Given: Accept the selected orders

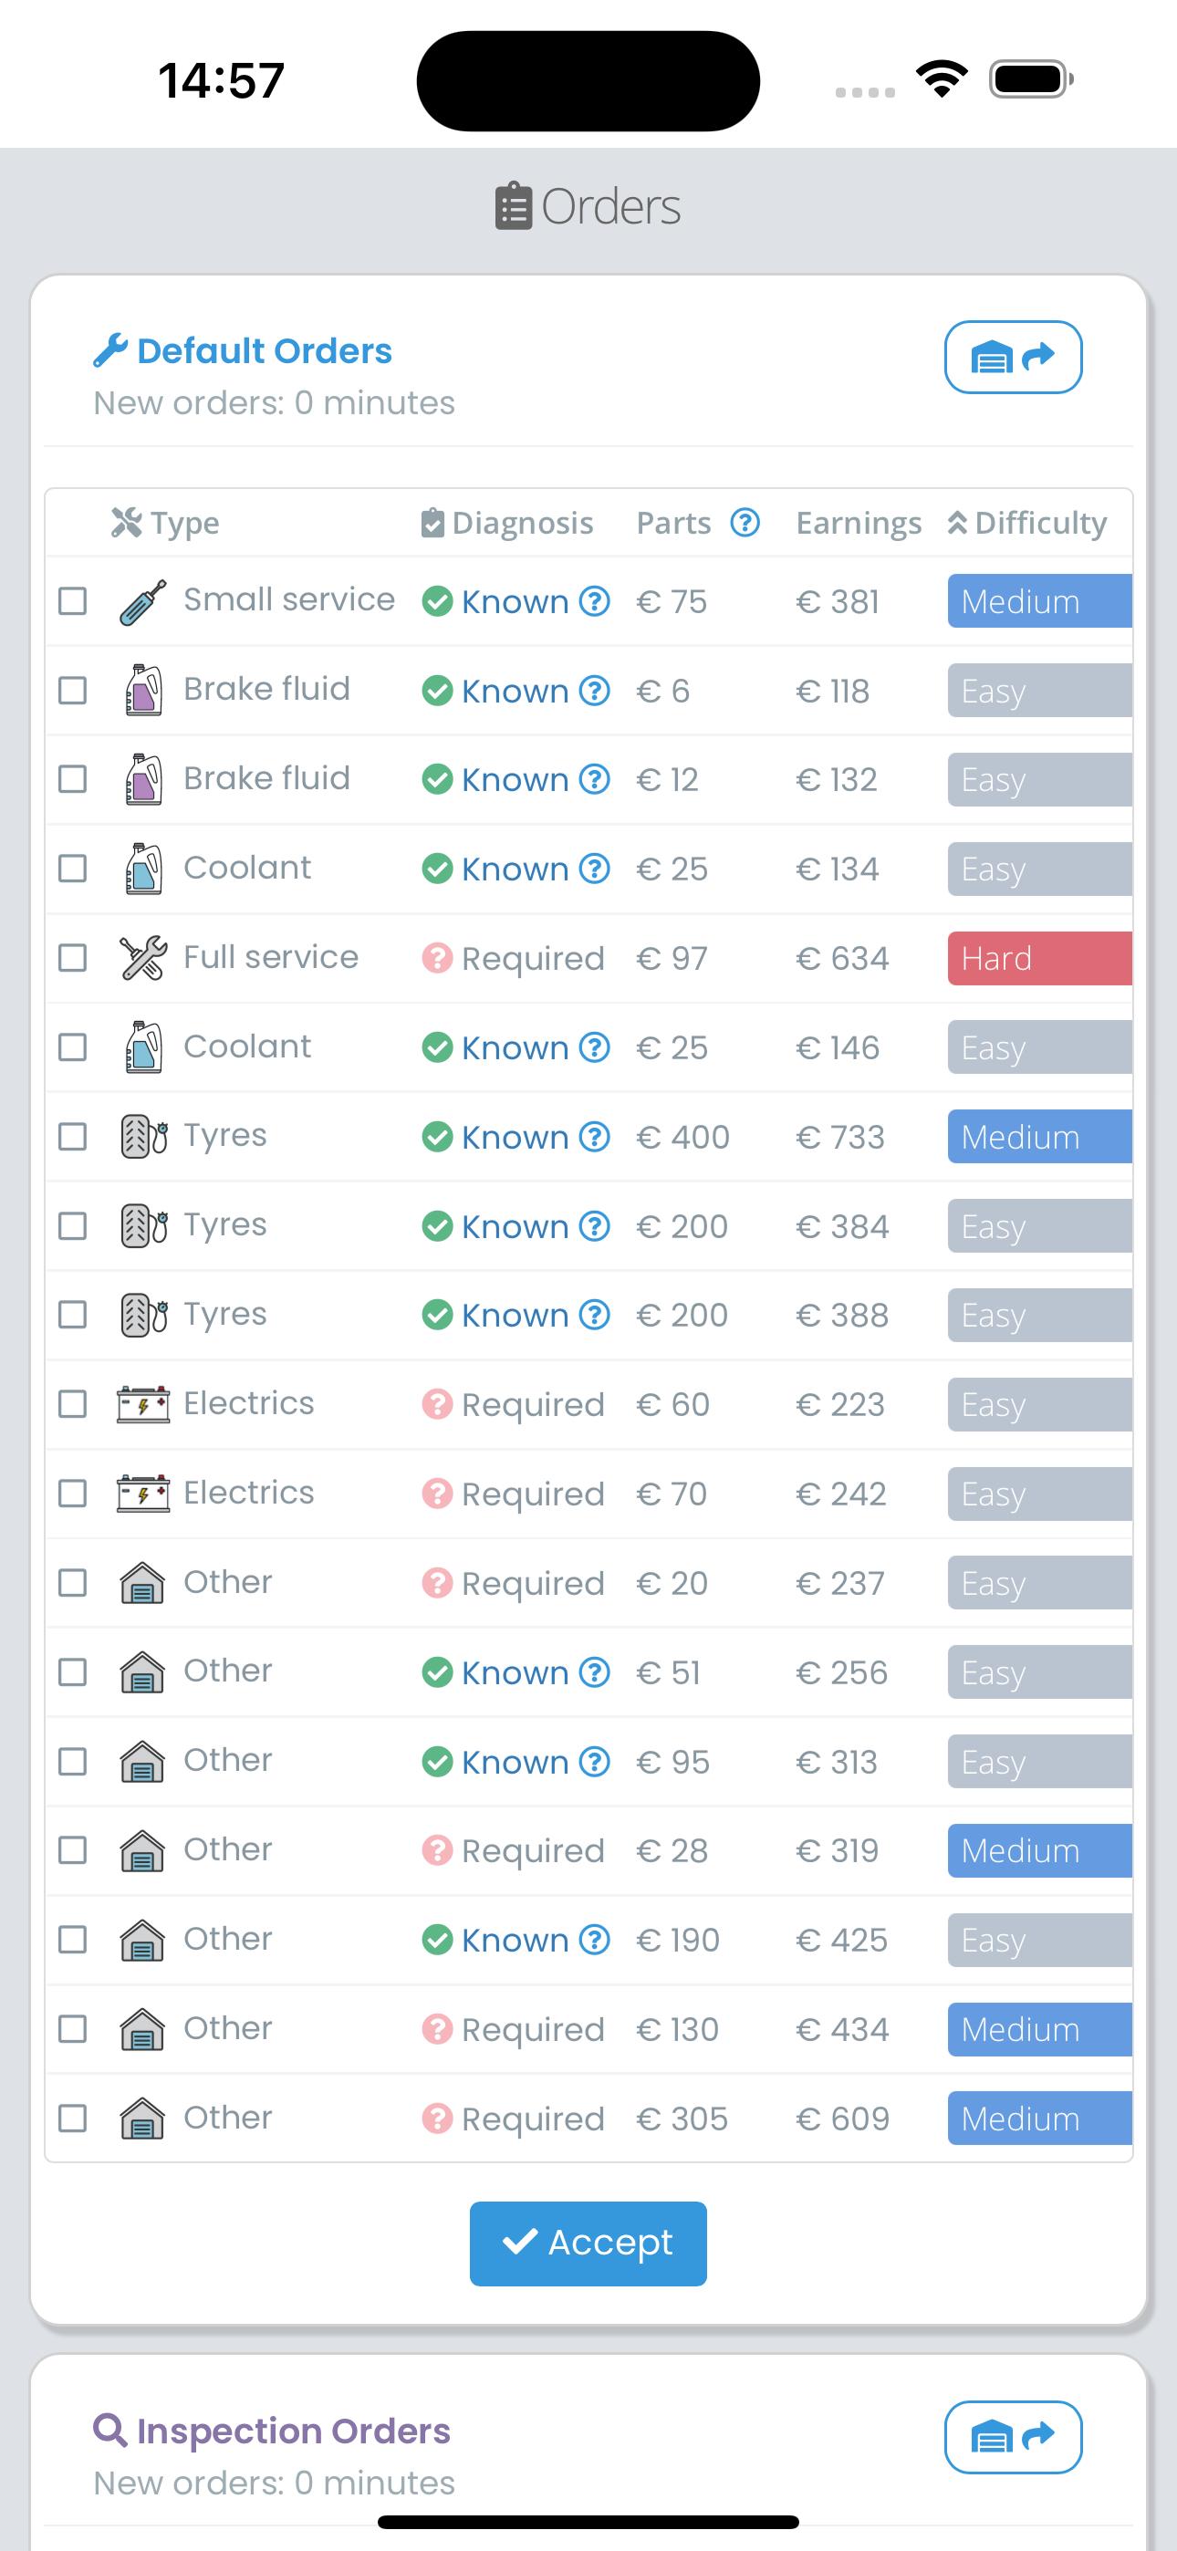Looking at the screenshot, I should pos(588,2243).
